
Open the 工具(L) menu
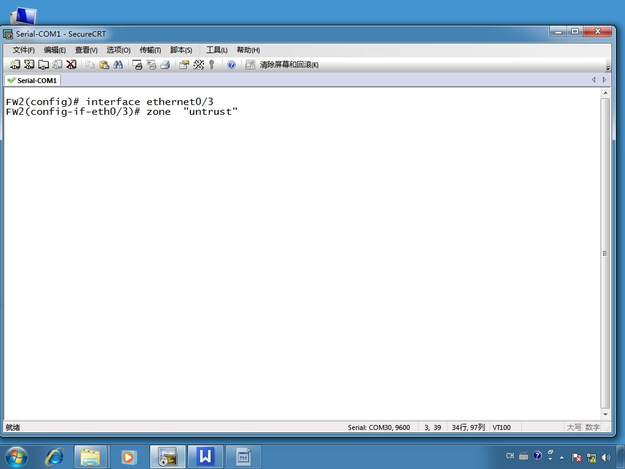(217, 50)
